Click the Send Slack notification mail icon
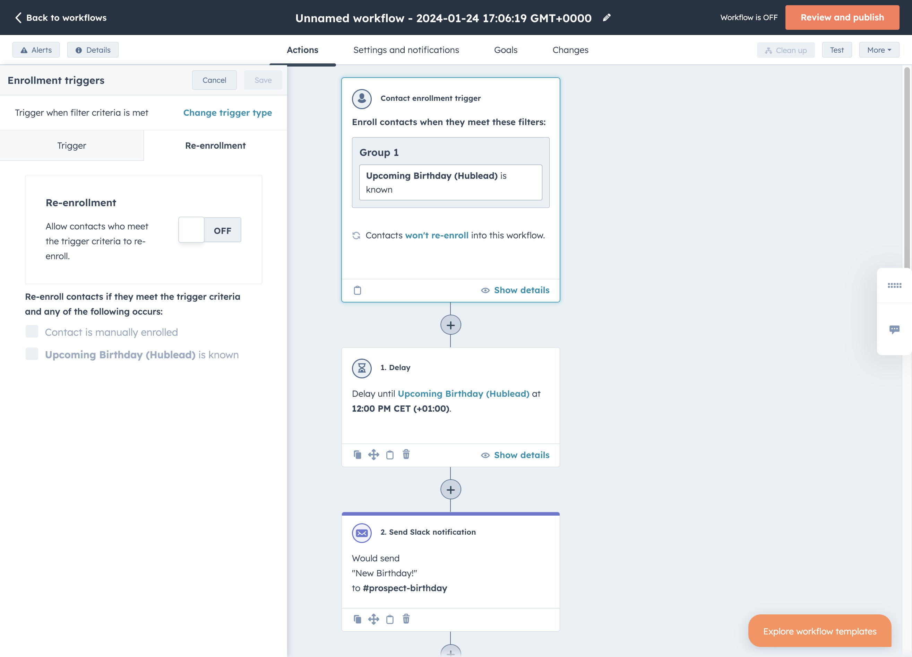 361,533
